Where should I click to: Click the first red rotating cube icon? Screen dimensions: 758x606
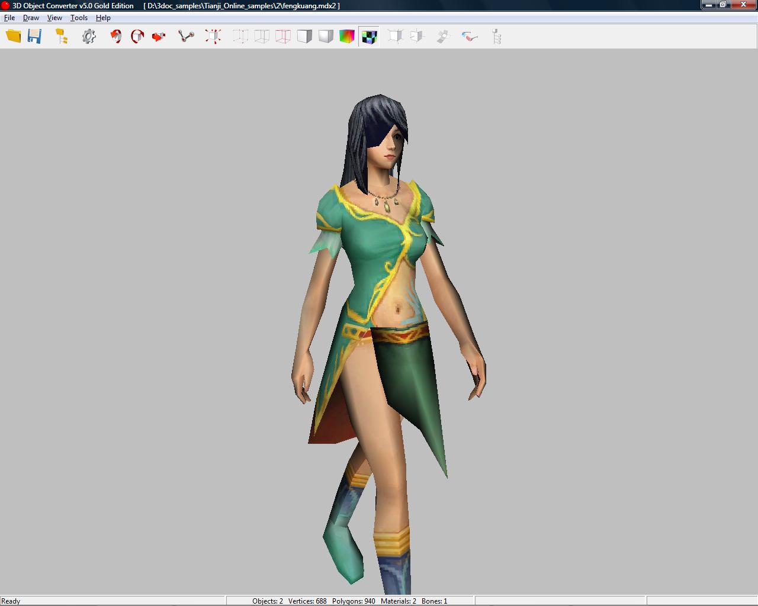click(x=116, y=36)
